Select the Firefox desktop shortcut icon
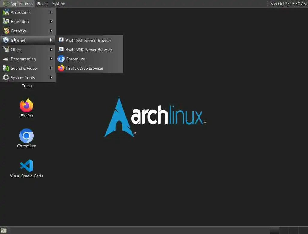The height and width of the screenshot is (234, 308). pyautogui.click(x=26, y=106)
